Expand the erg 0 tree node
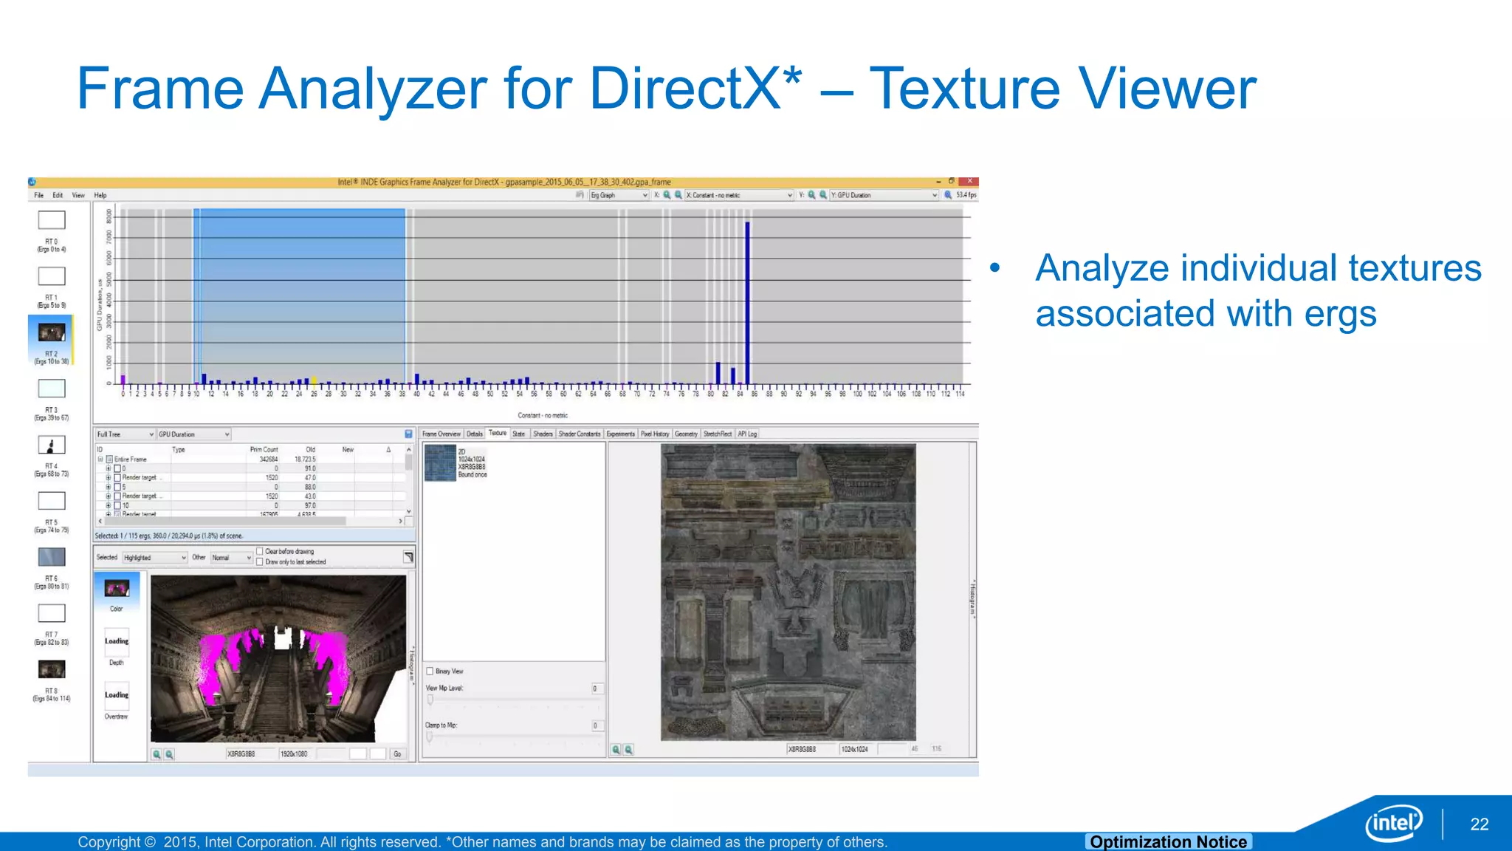The height and width of the screenshot is (851, 1512). [x=108, y=468]
